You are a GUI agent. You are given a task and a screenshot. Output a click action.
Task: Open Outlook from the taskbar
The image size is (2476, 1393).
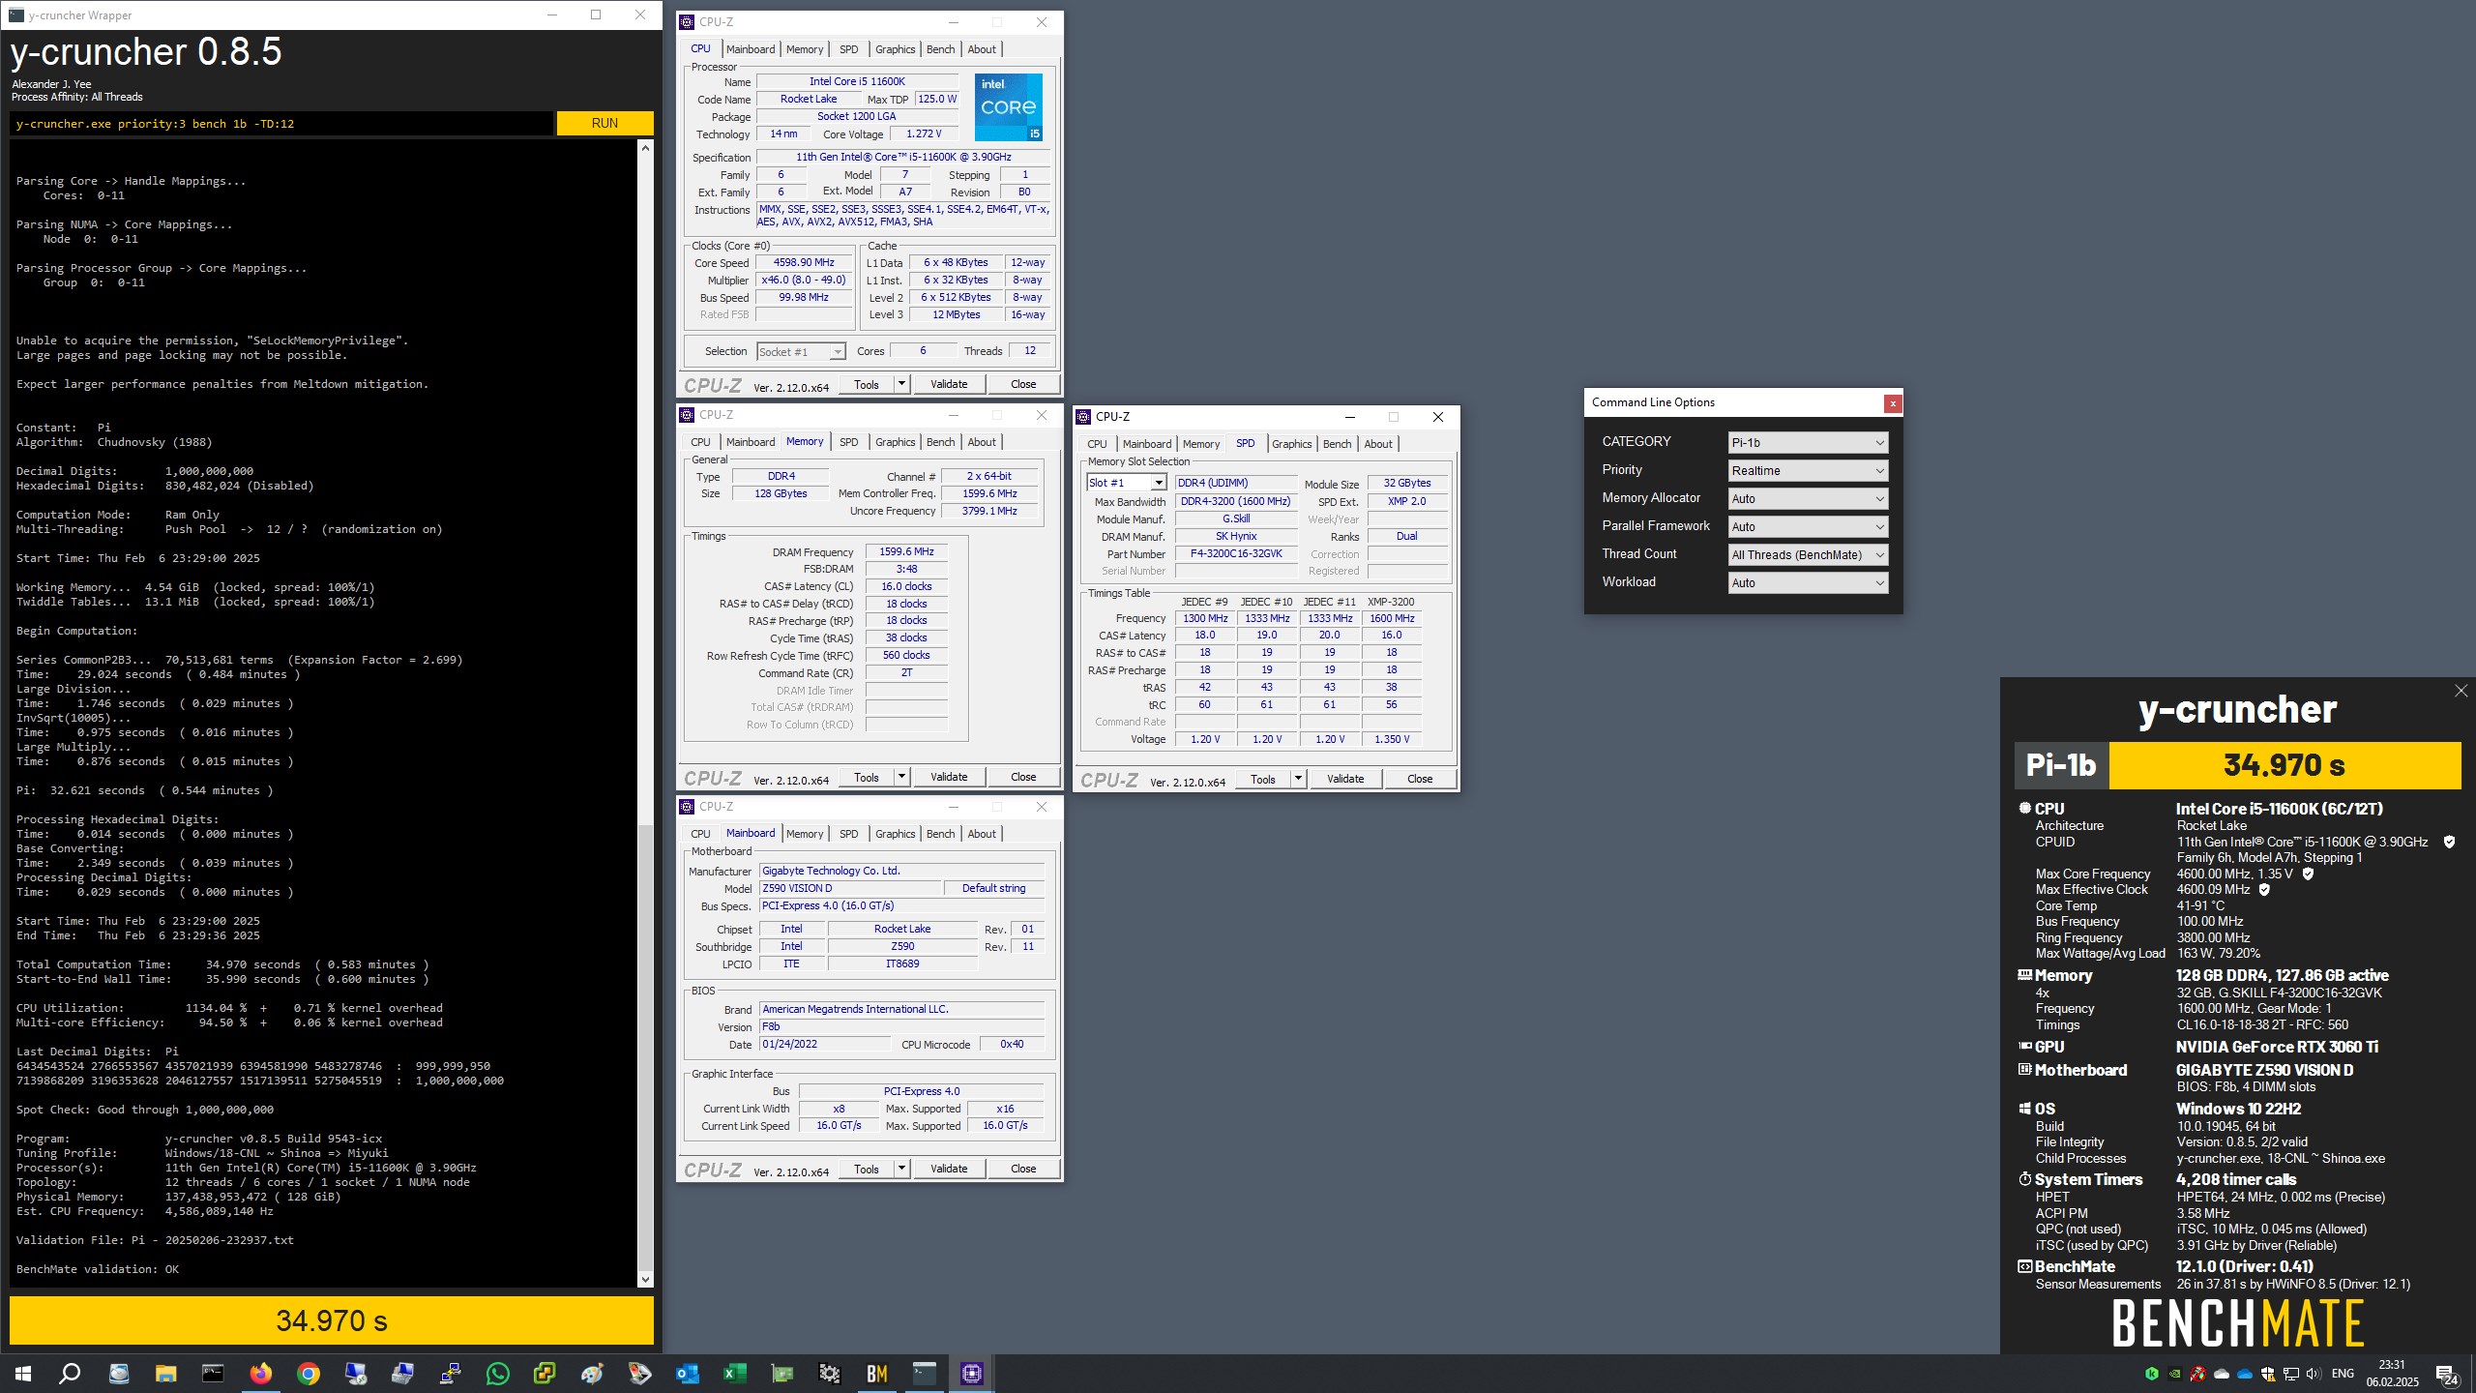[x=687, y=1373]
